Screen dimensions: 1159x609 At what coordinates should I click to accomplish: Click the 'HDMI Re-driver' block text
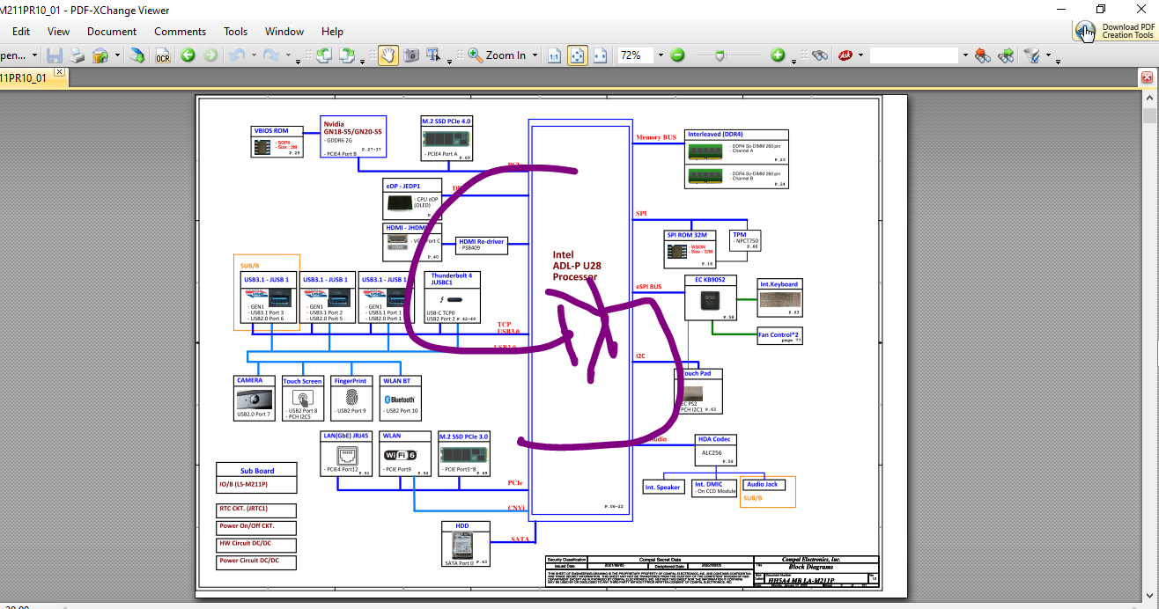click(x=482, y=241)
